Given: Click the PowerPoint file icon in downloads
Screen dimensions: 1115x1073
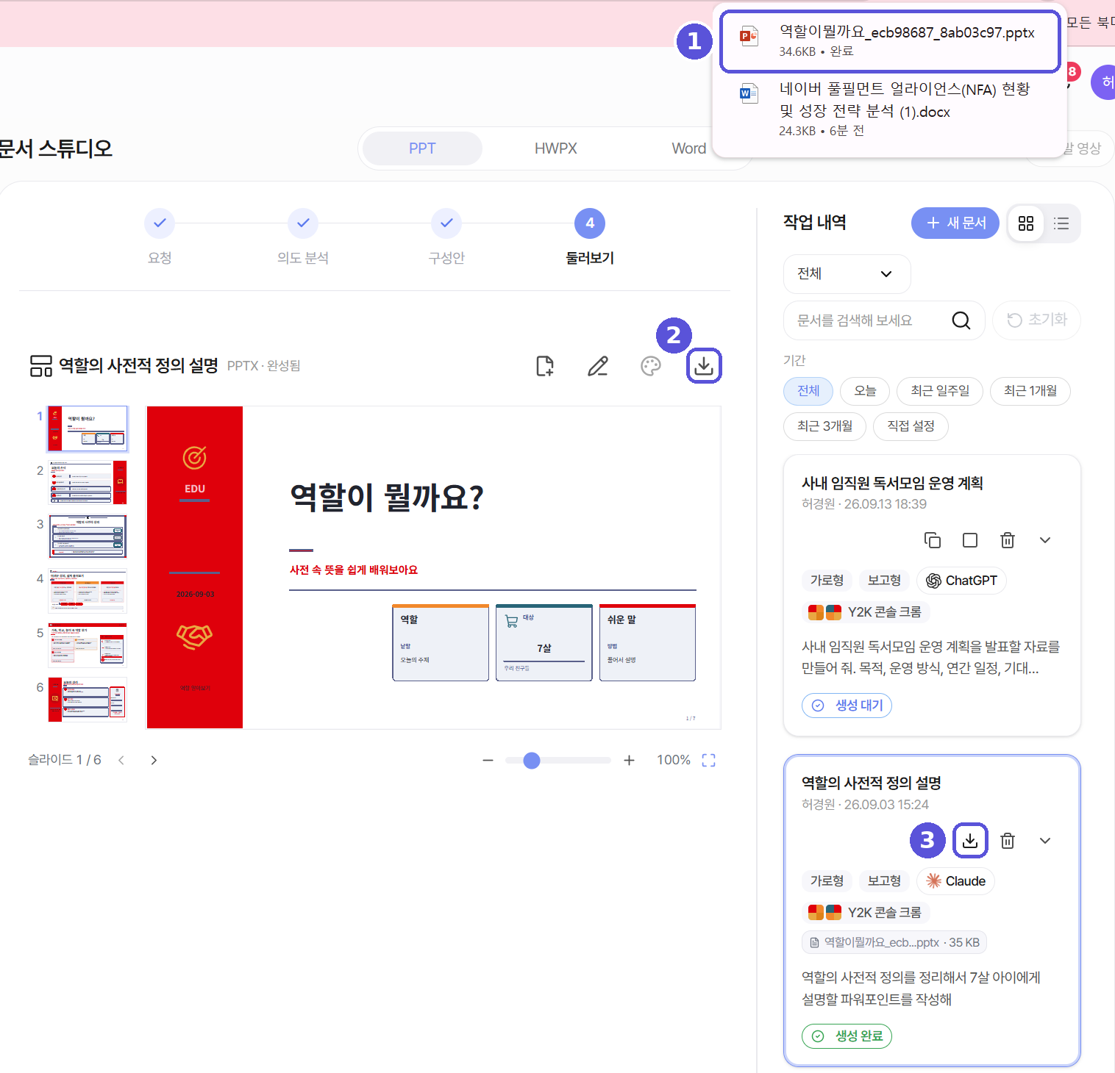Looking at the screenshot, I should tap(749, 35).
